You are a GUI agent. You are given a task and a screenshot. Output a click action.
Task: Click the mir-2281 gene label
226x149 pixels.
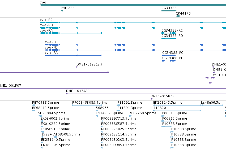(x=69, y=8)
